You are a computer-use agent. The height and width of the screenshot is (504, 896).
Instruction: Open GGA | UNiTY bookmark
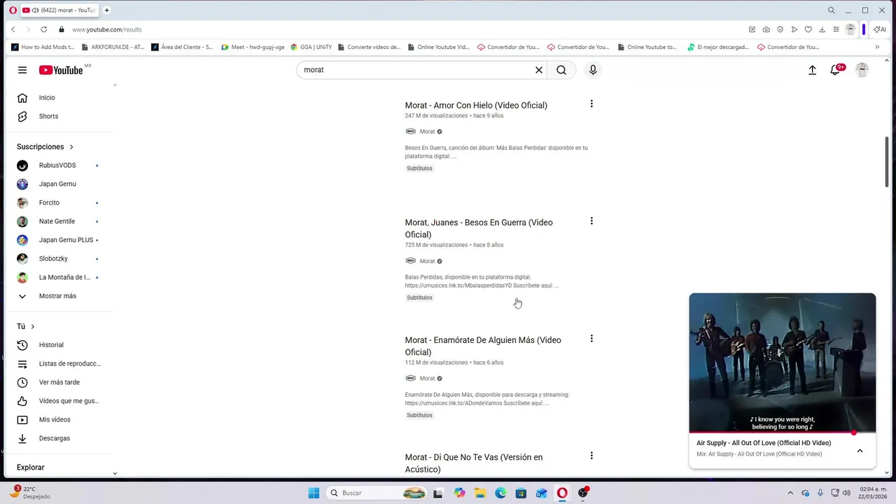[311, 47]
